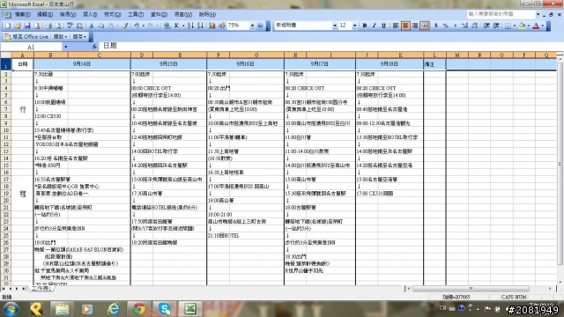564x317 pixels.
Task: Select the 工作表1 sheet tab
Action: pyautogui.click(x=41, y=289)
